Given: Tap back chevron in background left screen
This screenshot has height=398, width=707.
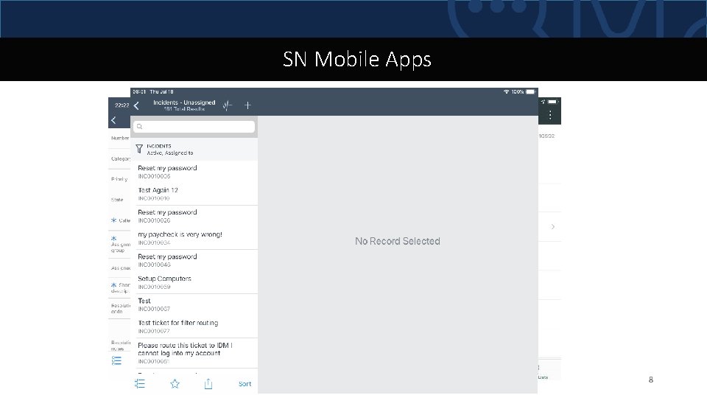Looking at the screenshot, I should point(113,120).
